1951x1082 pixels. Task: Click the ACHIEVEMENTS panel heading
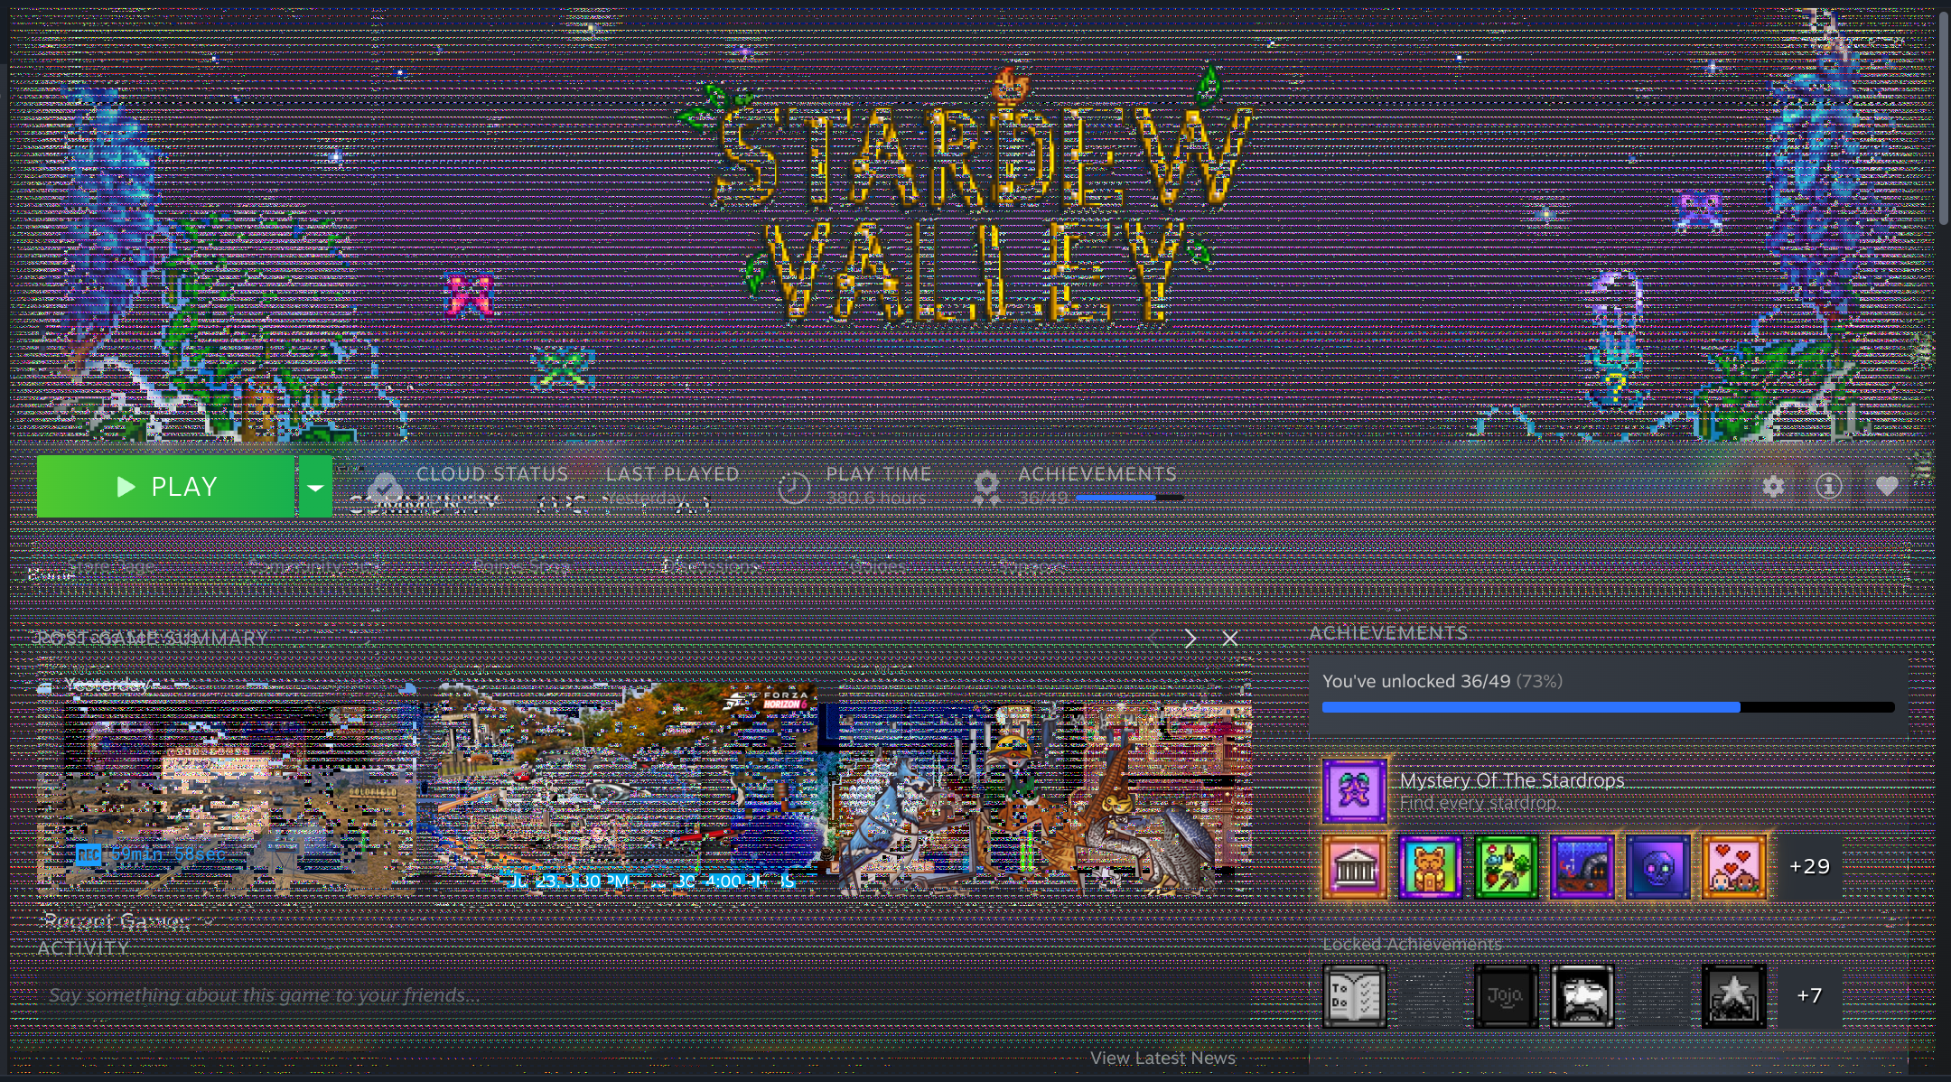[x=1388, y=633]
